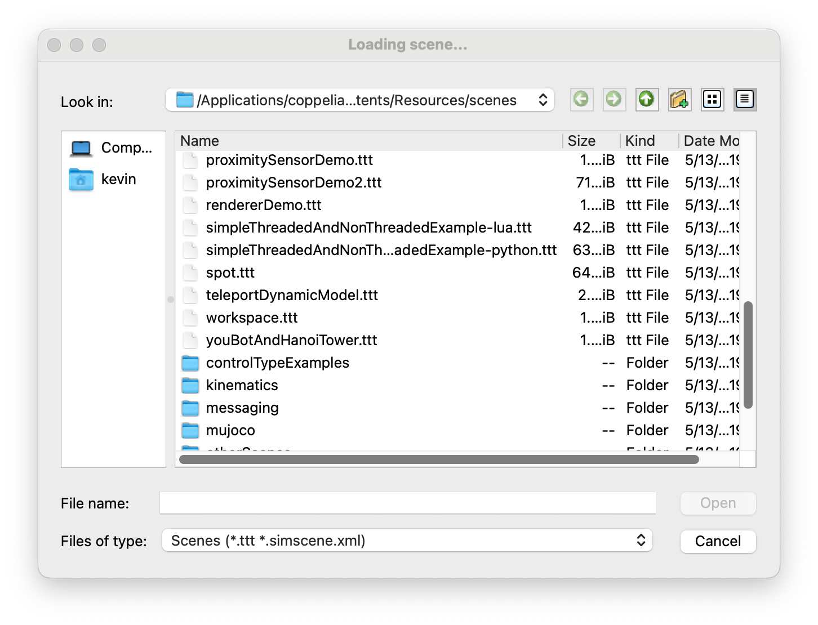Click the Forward navigation arrow icon
Image resolution: width=818 pixels, height=625 pixels.
(614, 100)
